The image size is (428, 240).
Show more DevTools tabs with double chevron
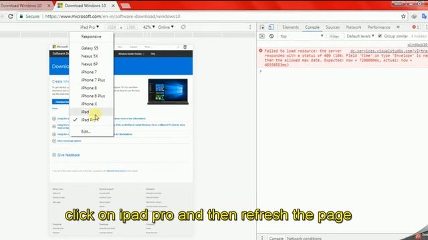(398, 27)
